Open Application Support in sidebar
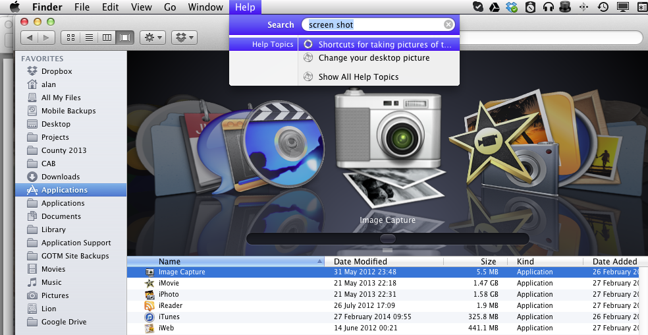The width and height of the screenshot is (648, 335). point(71,243)
